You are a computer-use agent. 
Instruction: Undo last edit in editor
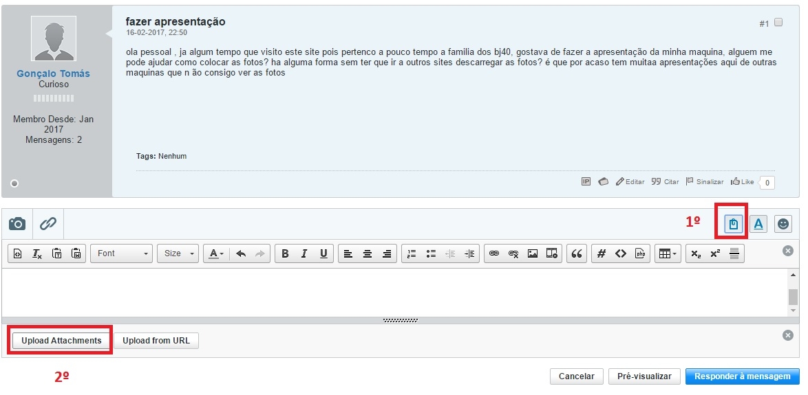coord(241,253)
